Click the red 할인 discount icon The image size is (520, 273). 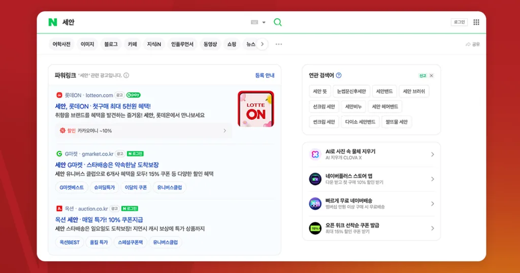[62, 131]
